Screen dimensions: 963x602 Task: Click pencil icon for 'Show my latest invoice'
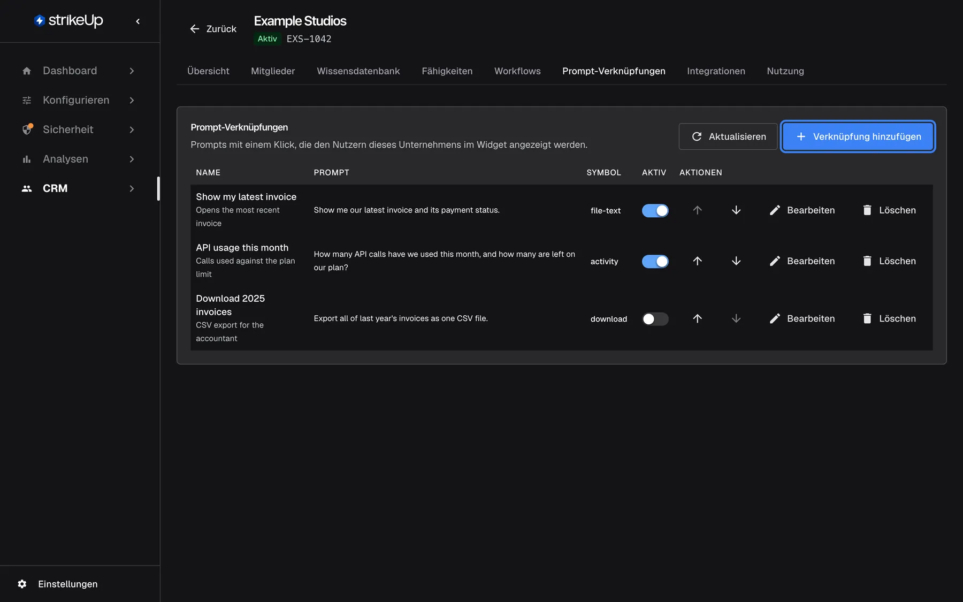click(775, 210)
